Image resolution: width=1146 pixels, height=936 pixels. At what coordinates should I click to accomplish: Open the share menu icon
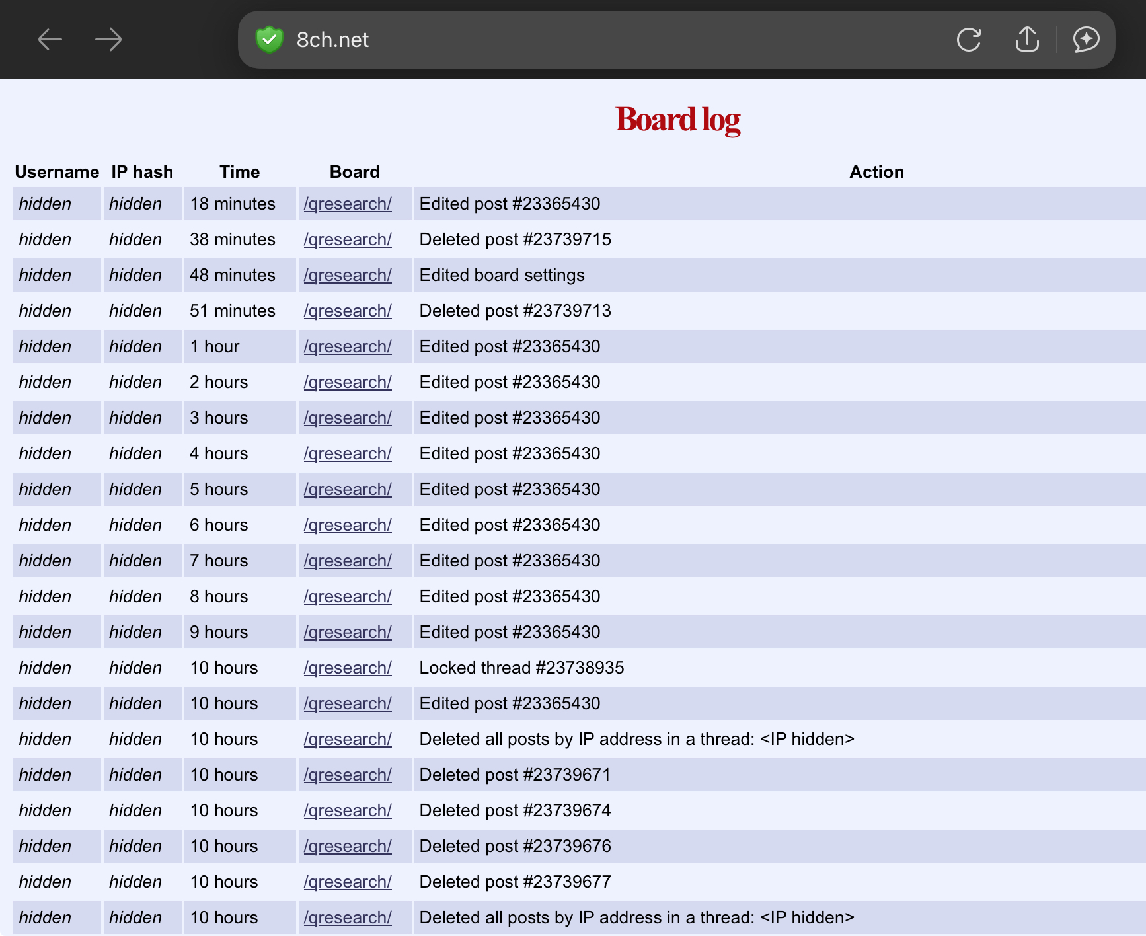tap(1027, 40)
